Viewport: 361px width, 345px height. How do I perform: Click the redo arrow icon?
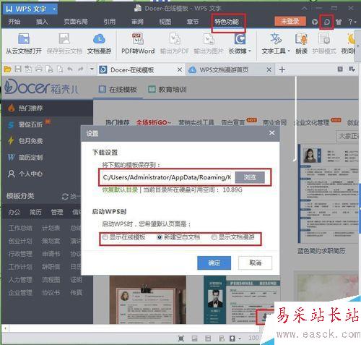click(x=81, y=69)
